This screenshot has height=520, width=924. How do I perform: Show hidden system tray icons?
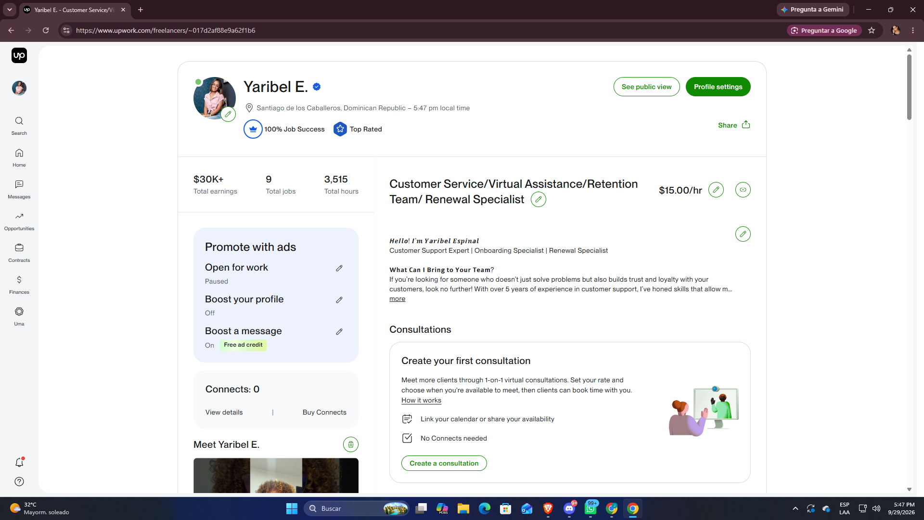click(796, 508)
